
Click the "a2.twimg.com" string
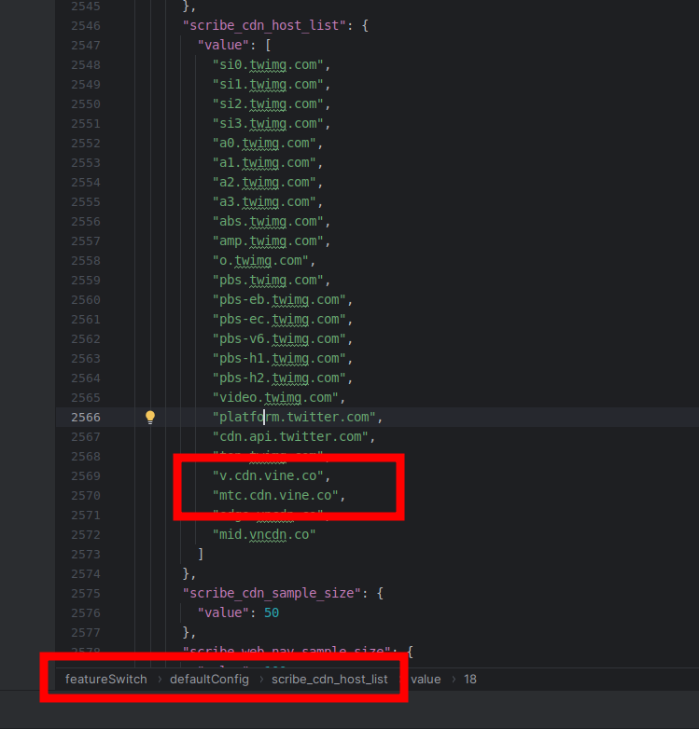[264, 183]
